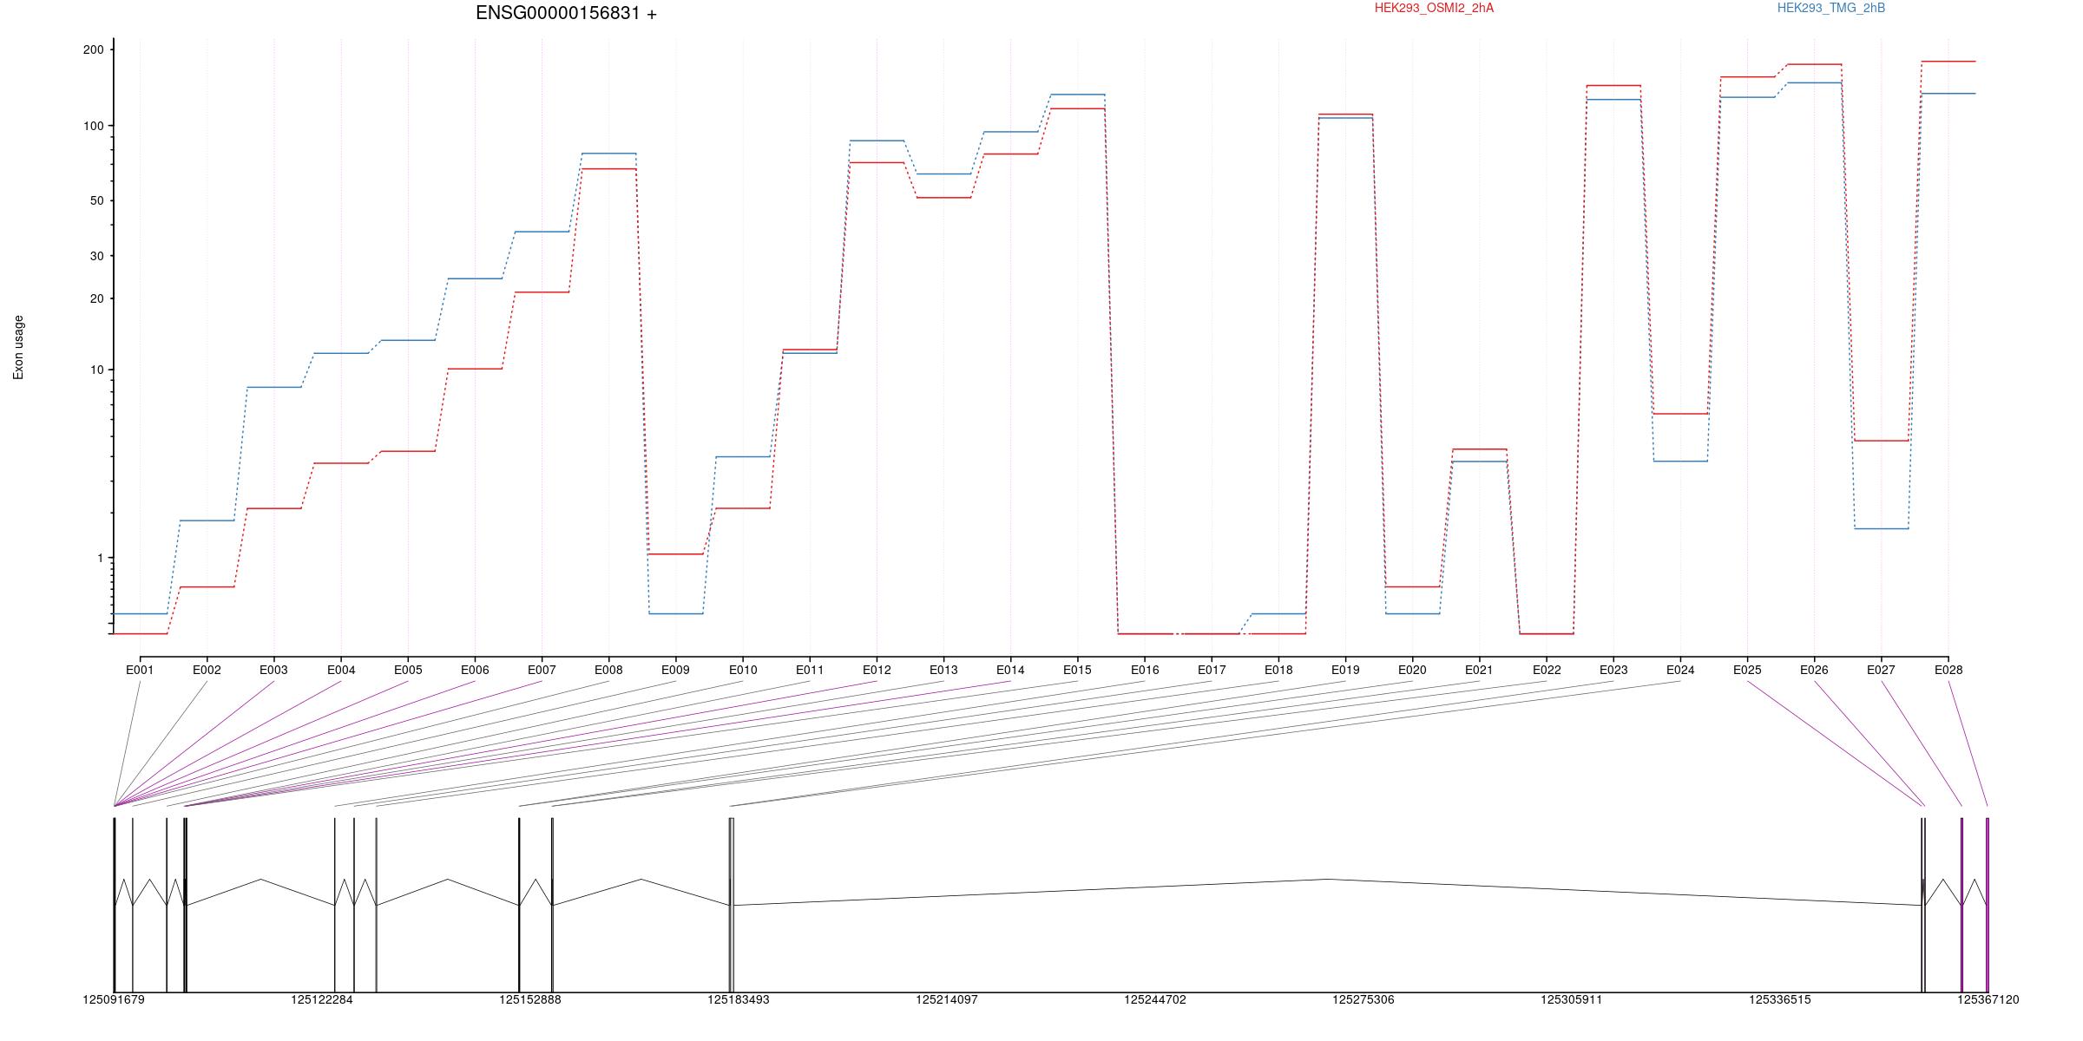Viewport: 2083px width, 1041px height.
Task: Click y-axis tick value 100
Action: [93, 126]
